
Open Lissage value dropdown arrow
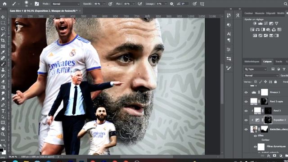(166, 4)
